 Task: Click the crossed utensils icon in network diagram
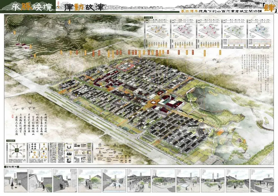[126, 161]
